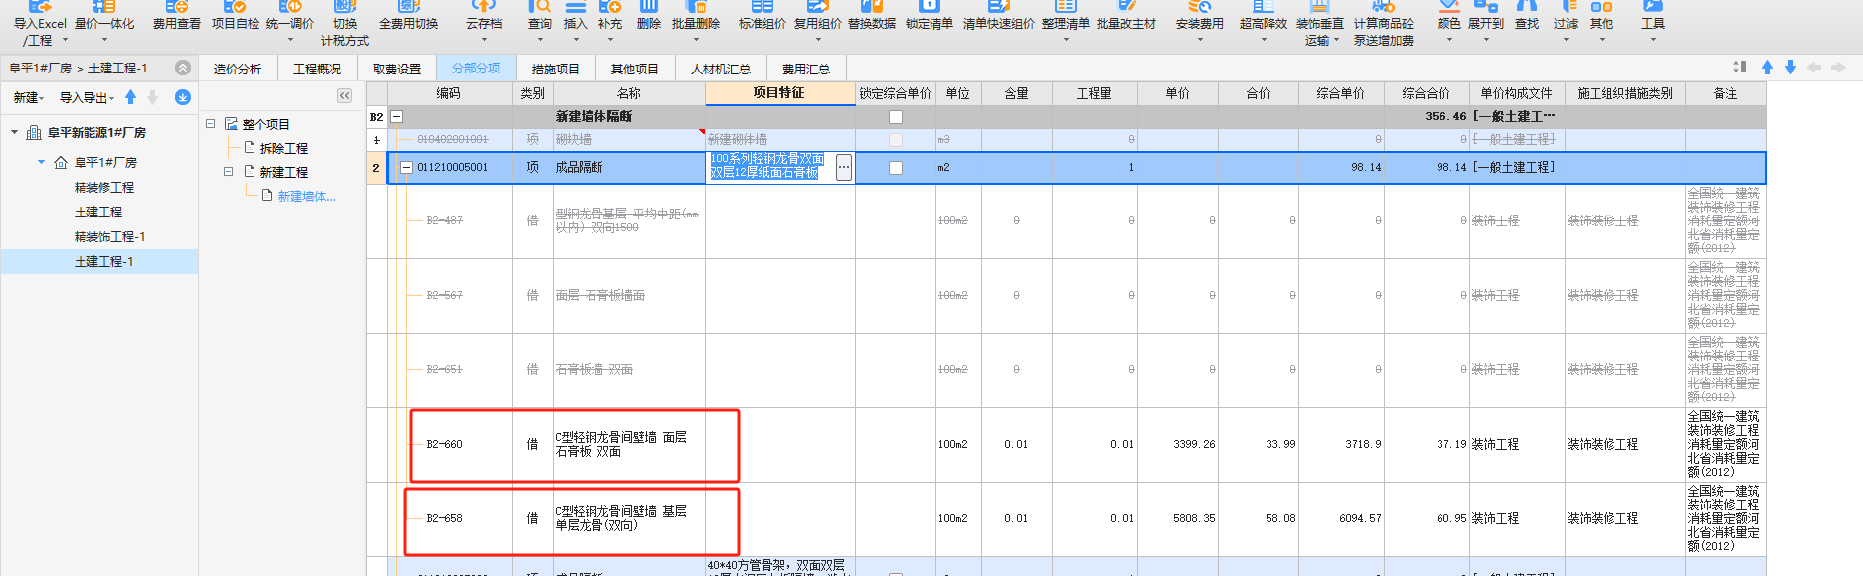Click blue download icon in project panel
The width and height of the screenshot is (1863, 576).
point(183,97)
